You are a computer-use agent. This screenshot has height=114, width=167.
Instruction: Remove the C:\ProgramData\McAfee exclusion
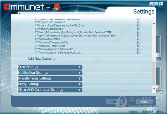pos(139,29)
